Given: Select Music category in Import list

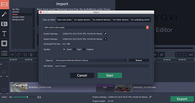Looking at the screenshot, I should (15, 15).
